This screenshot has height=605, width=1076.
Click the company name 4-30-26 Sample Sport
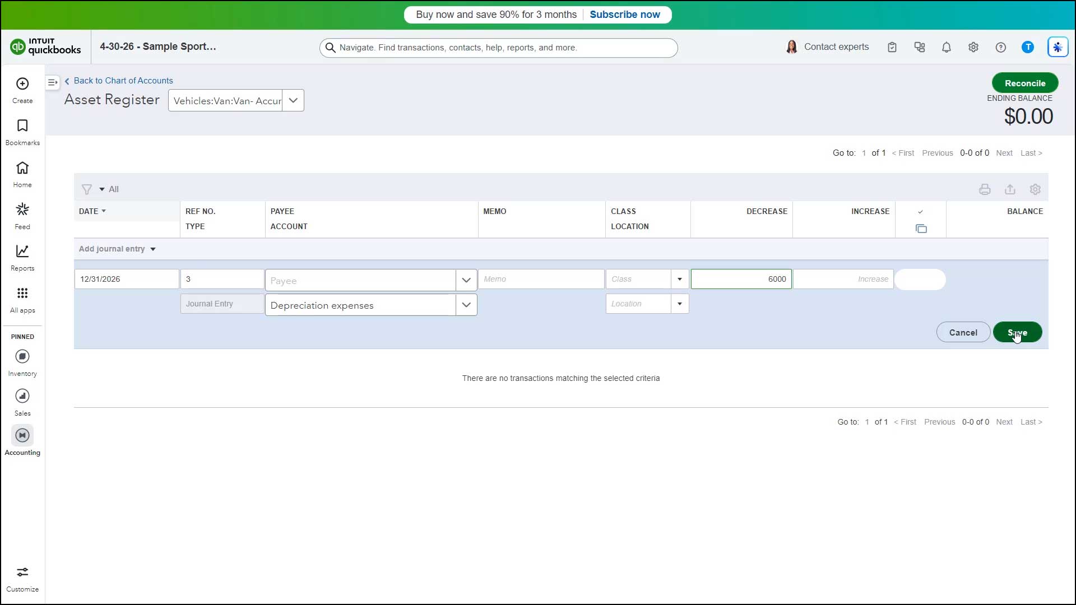pos(157,46)
